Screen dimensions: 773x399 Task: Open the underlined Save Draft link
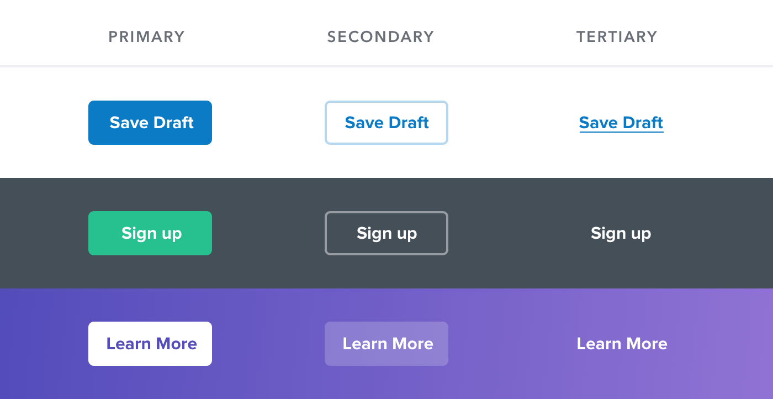point(621,123)
